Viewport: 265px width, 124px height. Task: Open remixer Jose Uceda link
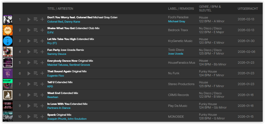pos(176,54)
